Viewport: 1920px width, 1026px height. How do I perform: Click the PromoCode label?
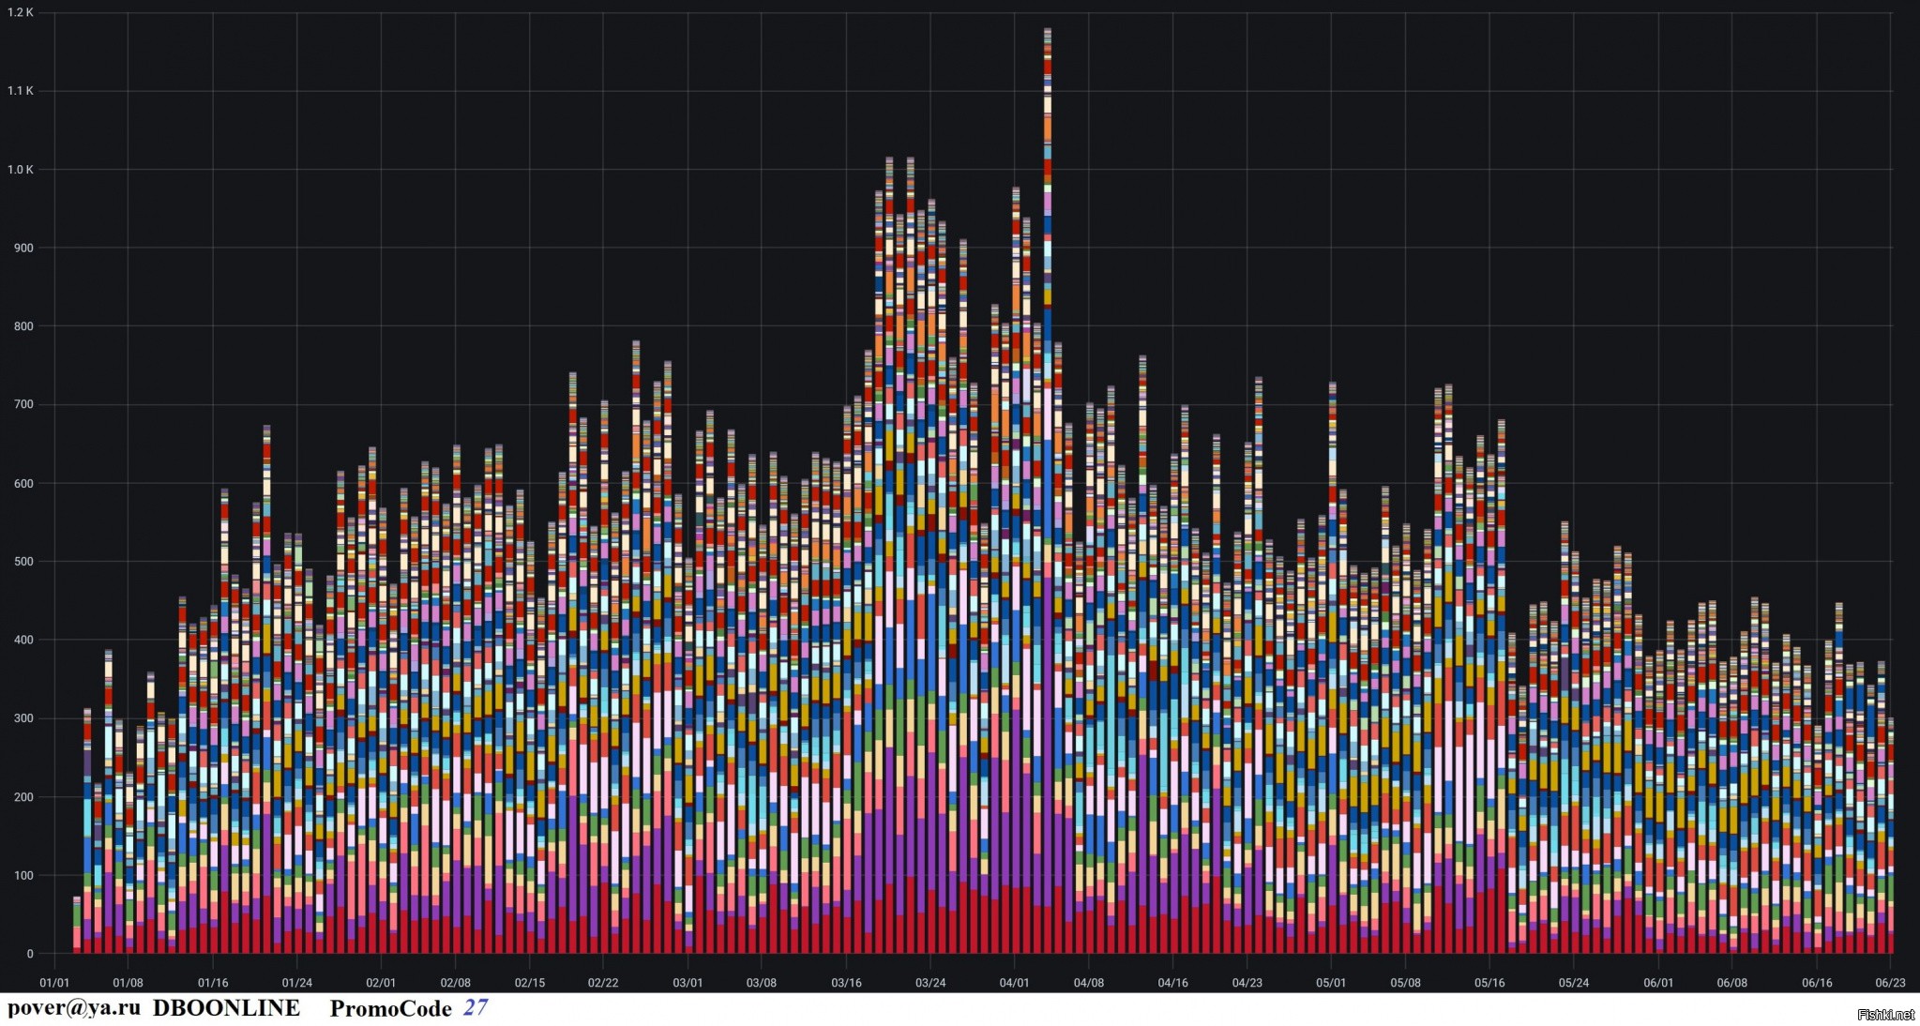[x=390, y=1008]
